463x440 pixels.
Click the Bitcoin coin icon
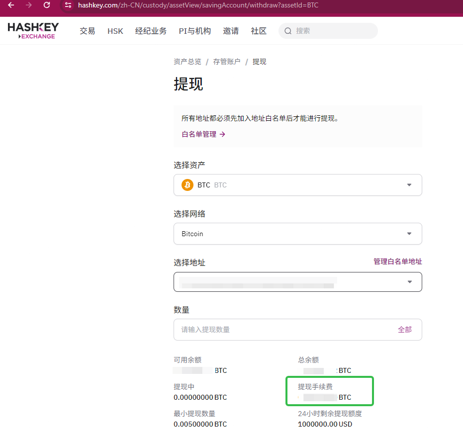(x=187, y=185)
